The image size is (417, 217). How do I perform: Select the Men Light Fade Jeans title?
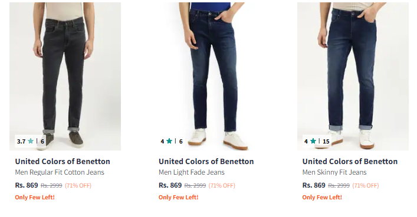(192, 172)
